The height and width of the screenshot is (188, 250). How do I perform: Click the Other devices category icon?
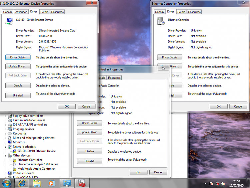[x=10, y=156]
